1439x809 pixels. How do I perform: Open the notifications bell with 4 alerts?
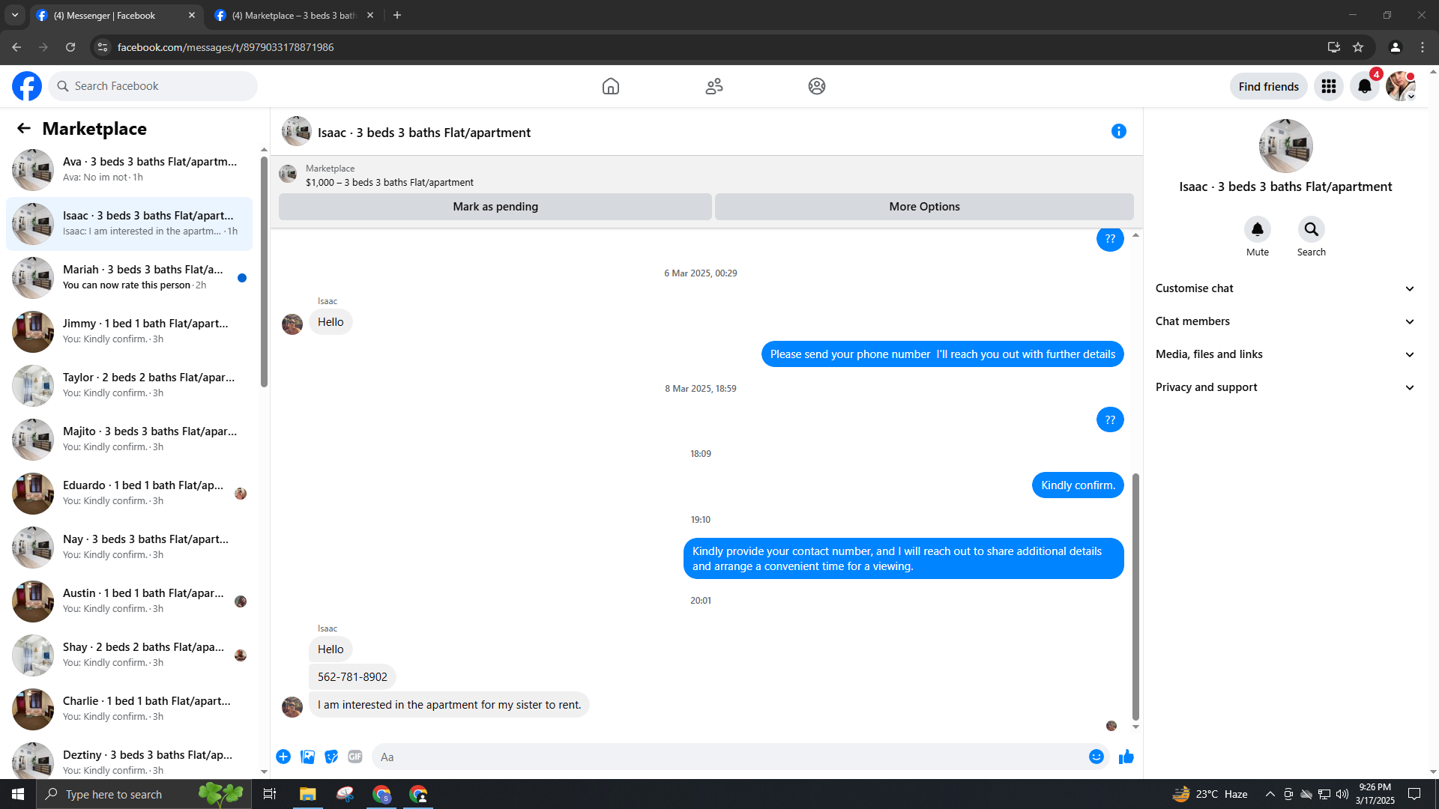point(1365,86)
